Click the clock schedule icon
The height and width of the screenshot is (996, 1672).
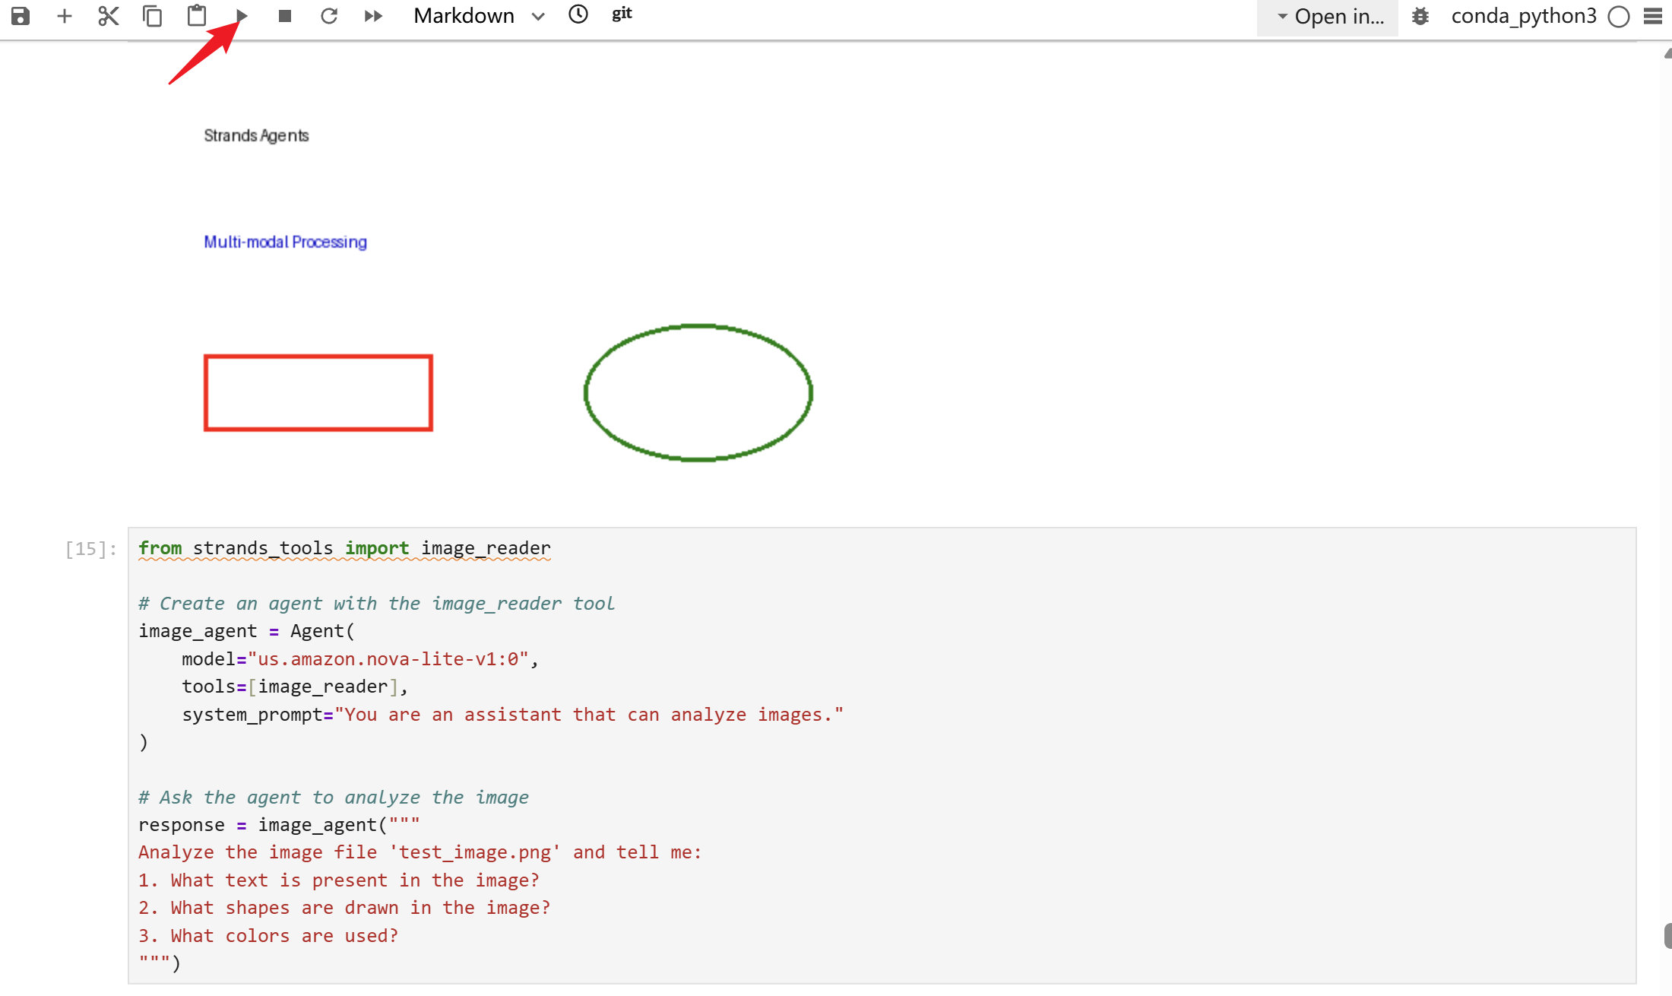pyautogui.click(x=578, y=14)
